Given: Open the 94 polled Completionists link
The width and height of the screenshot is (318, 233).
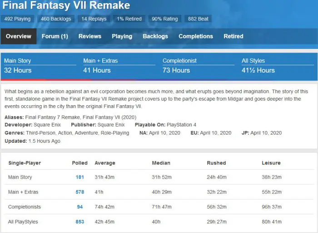Looking at the screenshot, I should point(79,207).
